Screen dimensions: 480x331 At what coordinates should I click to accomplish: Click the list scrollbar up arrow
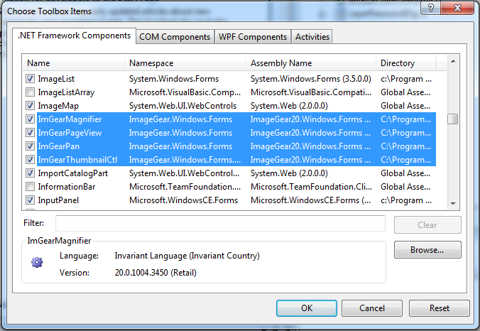tap(453, 62)
